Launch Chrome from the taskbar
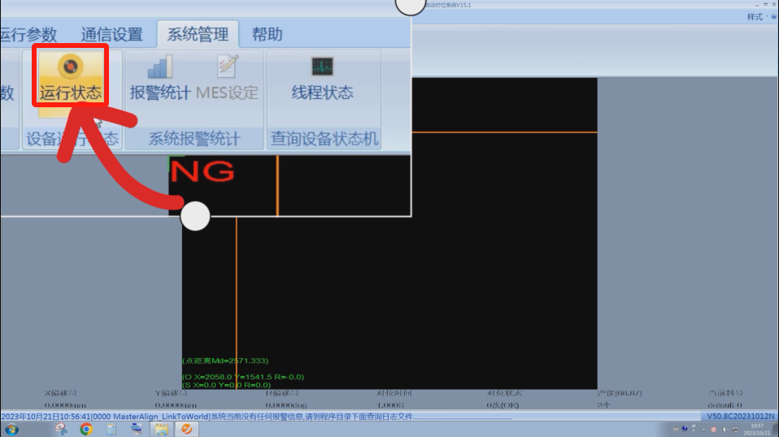779x437 pixels. pyautogui.click(x=86, y=429)
